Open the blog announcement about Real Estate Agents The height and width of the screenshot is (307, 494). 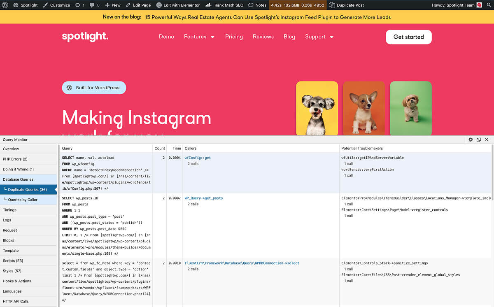pyautogui.click(x=268, y=17)
